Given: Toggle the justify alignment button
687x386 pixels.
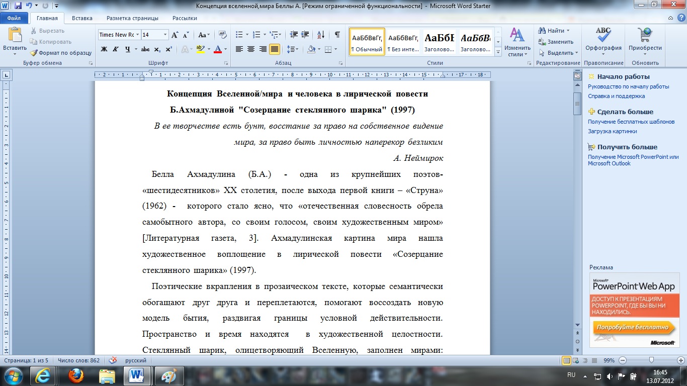Looking at the screenshot, I should pyautogui.click(x=275, y=49).
